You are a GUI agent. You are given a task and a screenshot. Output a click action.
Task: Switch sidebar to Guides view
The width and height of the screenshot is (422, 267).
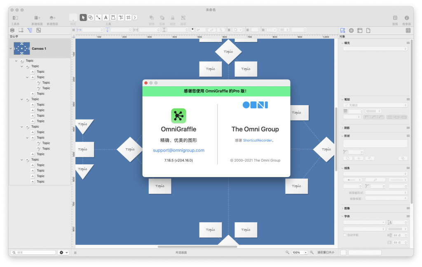pos(21,30)
